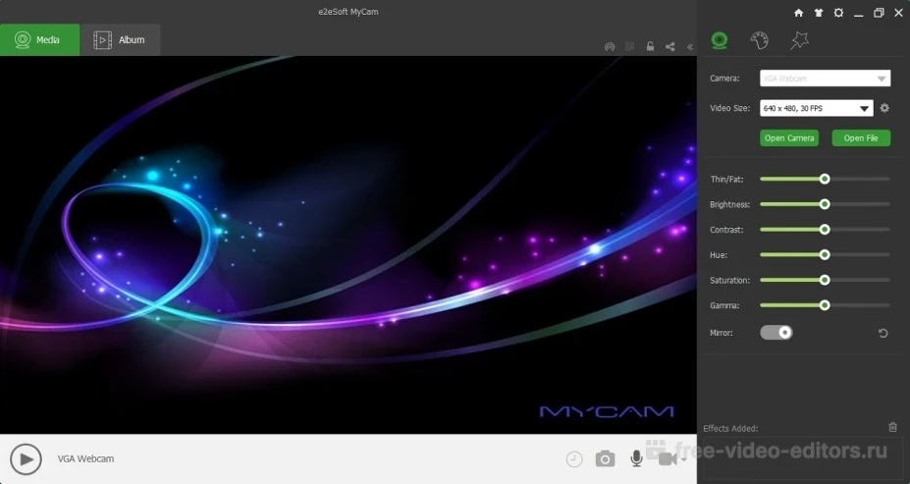Click the Open File button
Image resolution: width=910 pixels, height=484 pixels.
[x=861, y=138]
